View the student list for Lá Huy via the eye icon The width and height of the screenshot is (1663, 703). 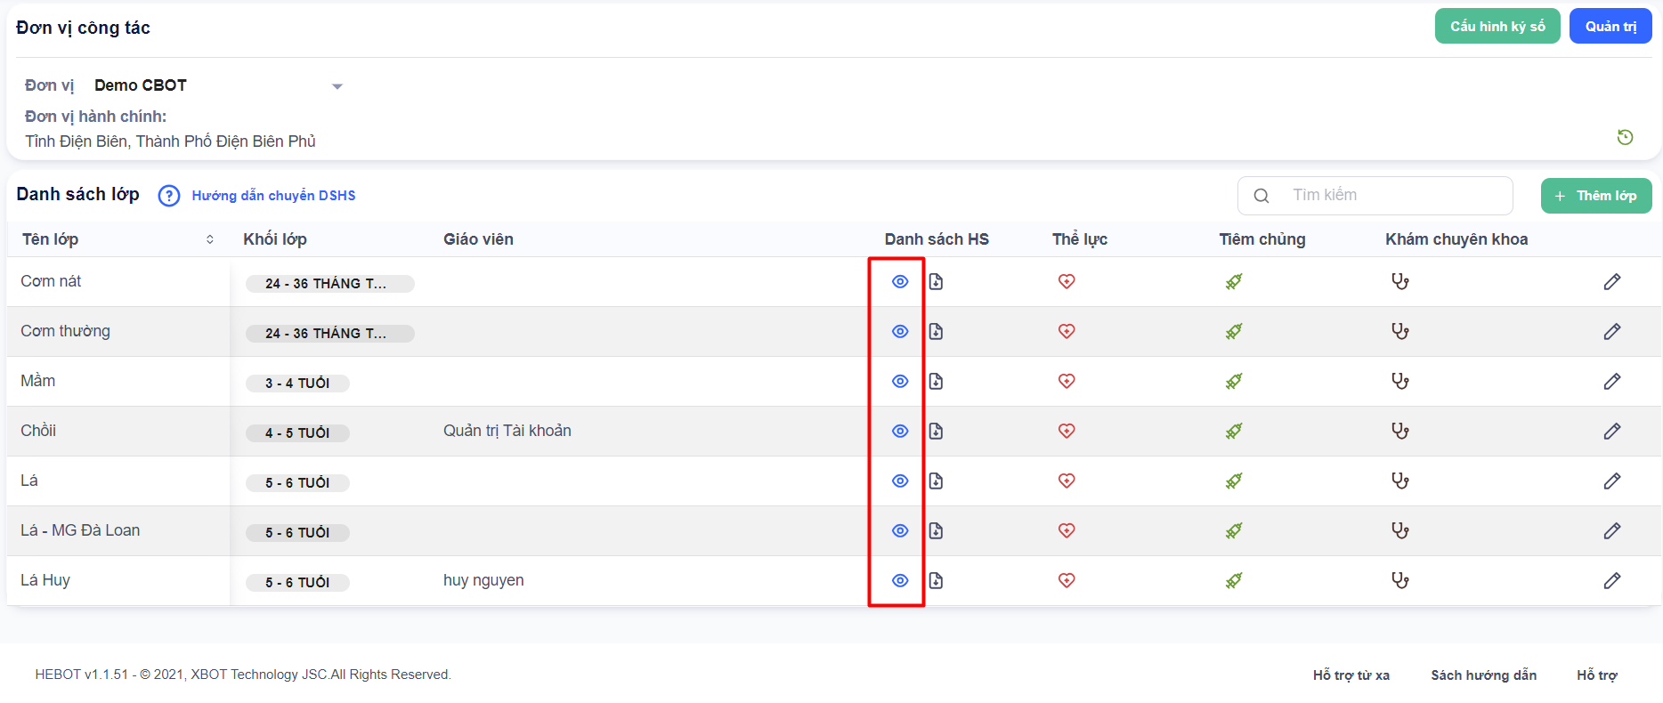point(900,581)
